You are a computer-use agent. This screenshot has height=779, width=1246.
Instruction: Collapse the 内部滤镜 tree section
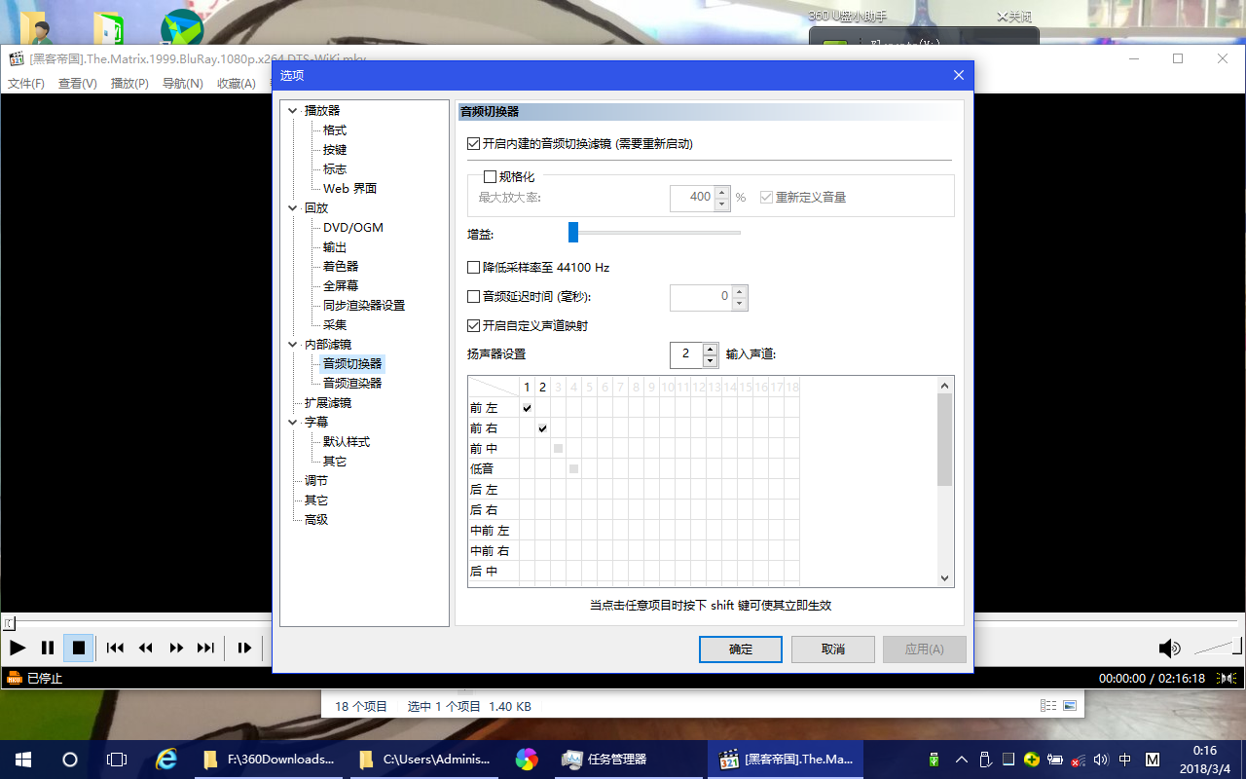292,344
